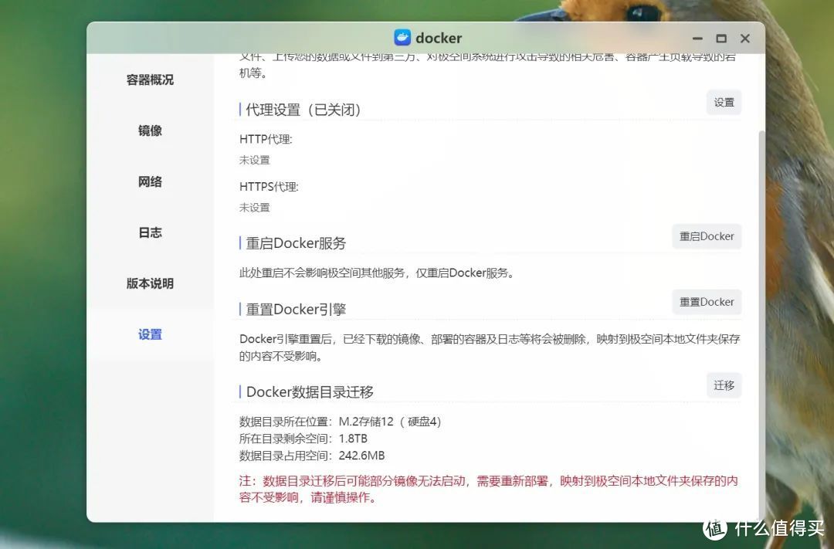Open the 版本说明 release notes section
The image size is (834, 549).
tap(149, 283)
